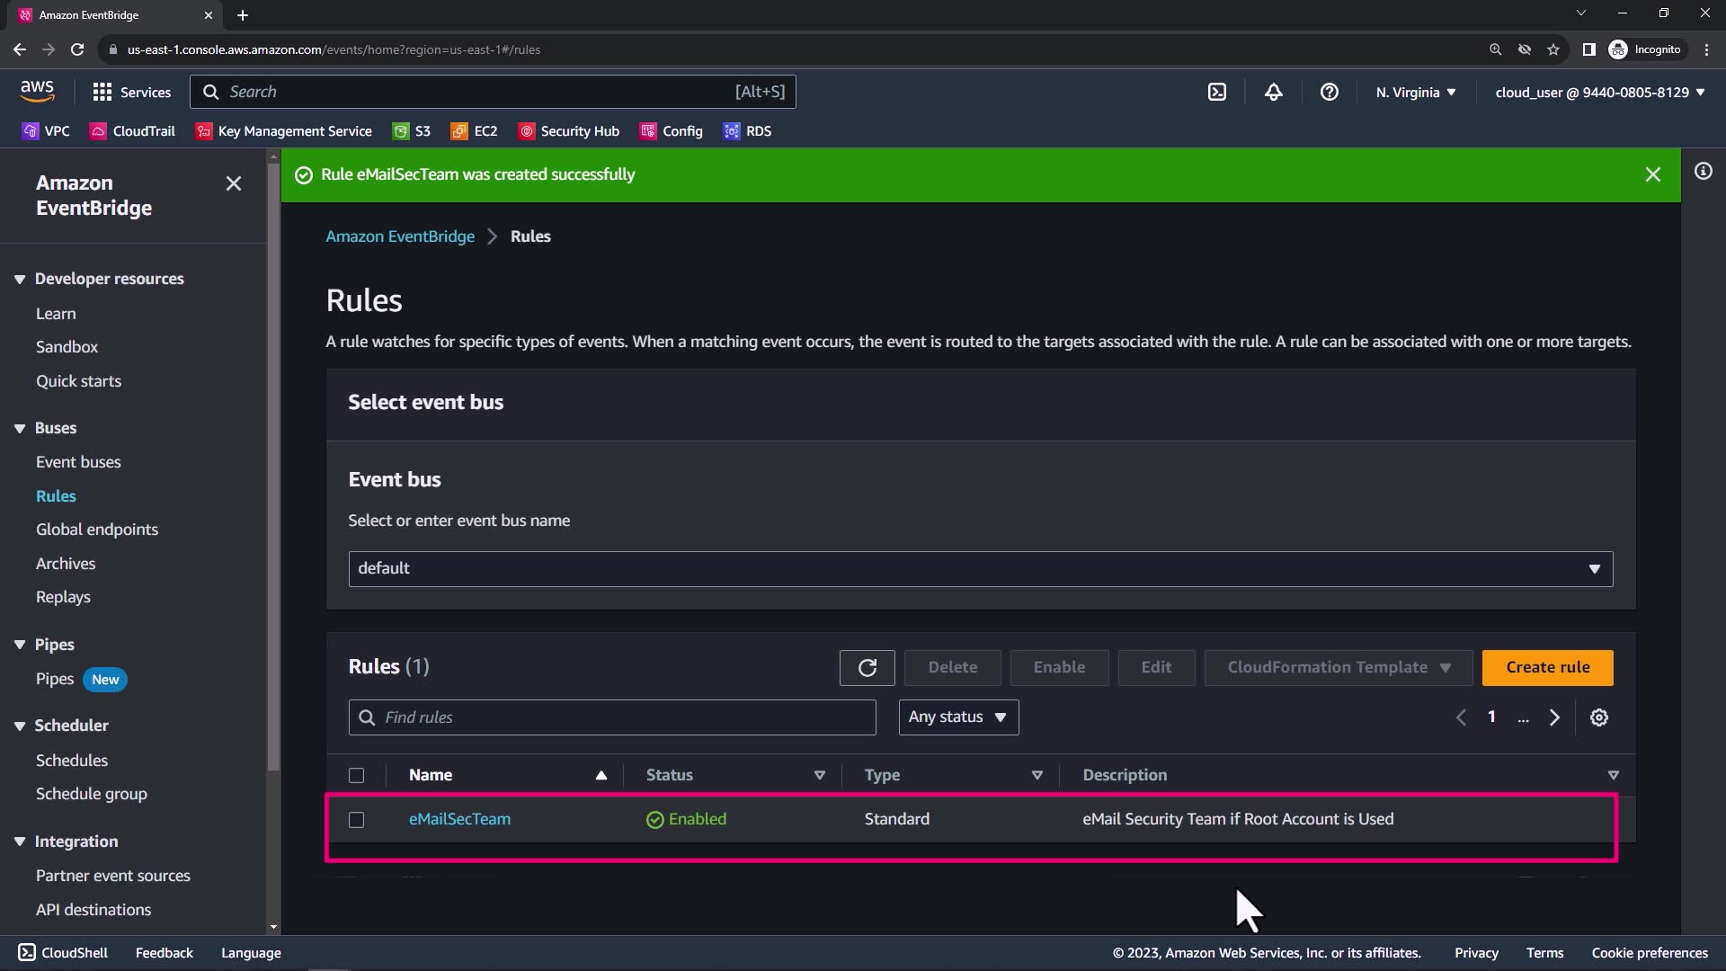Click the Create rule button

click(1547, 667)
